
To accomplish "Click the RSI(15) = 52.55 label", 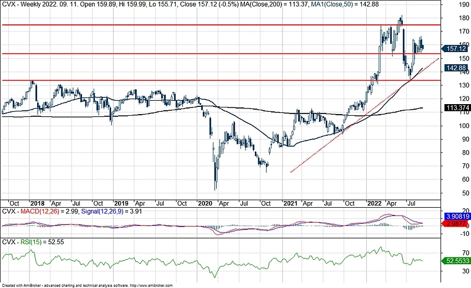I will [42, 242].
